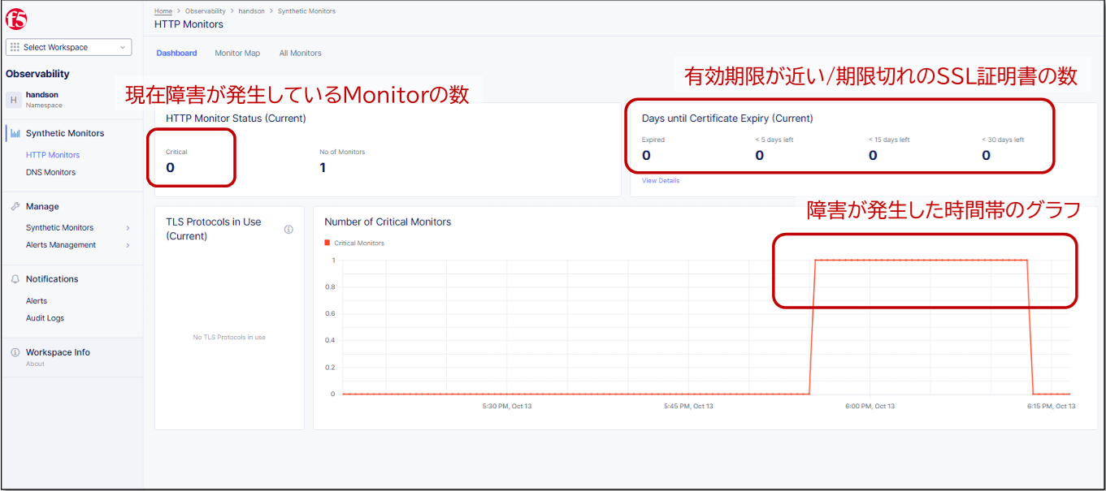
Task: Click TLS Protocols info icon
Action: (288, 230)
